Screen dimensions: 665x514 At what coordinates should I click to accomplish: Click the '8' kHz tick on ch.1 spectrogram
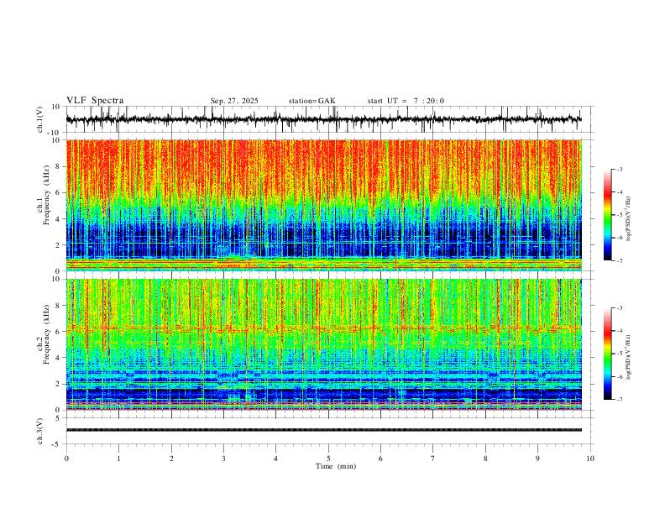[x=59, y=166]
